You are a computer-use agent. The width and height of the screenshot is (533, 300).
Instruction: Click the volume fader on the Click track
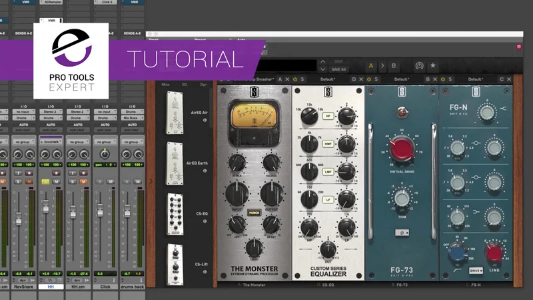point(100,211)
